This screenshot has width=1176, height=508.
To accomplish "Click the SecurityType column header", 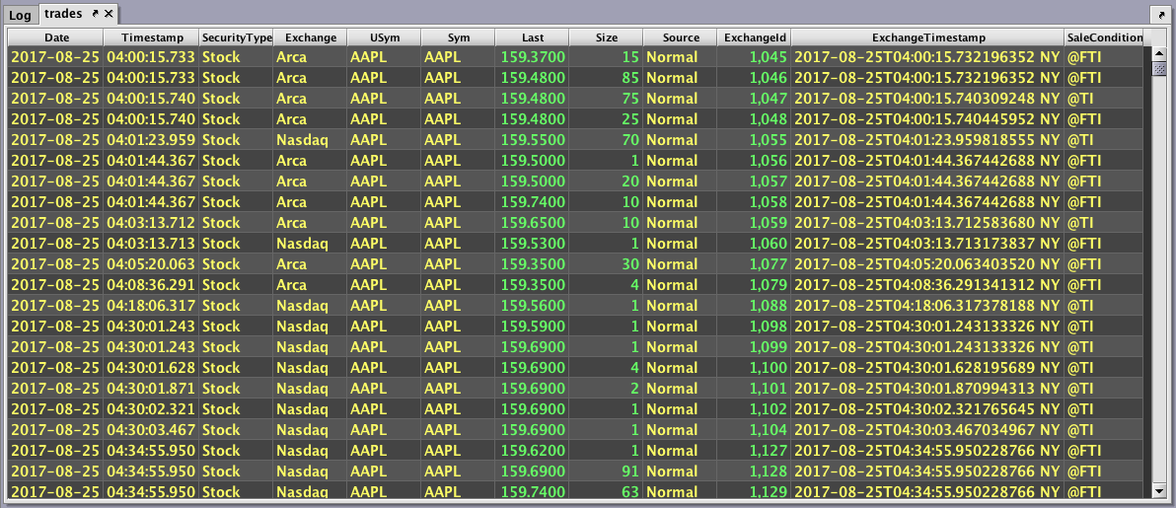I will point(236,37).
